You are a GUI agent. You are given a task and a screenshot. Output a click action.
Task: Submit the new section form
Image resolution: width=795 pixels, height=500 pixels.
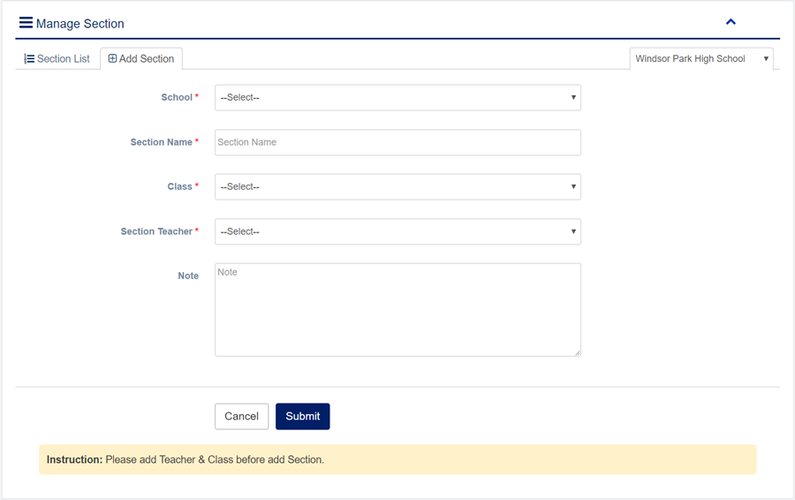click(x=303, y=416)
